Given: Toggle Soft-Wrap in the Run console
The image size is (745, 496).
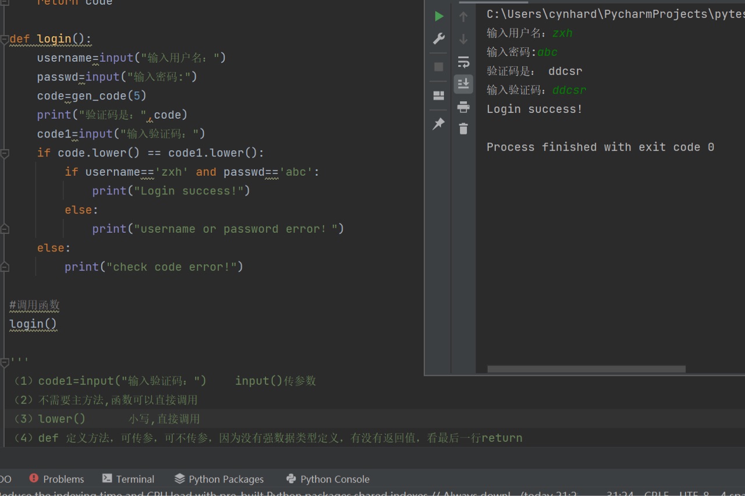Looking at the screenshot, I should tap(463, 62).
